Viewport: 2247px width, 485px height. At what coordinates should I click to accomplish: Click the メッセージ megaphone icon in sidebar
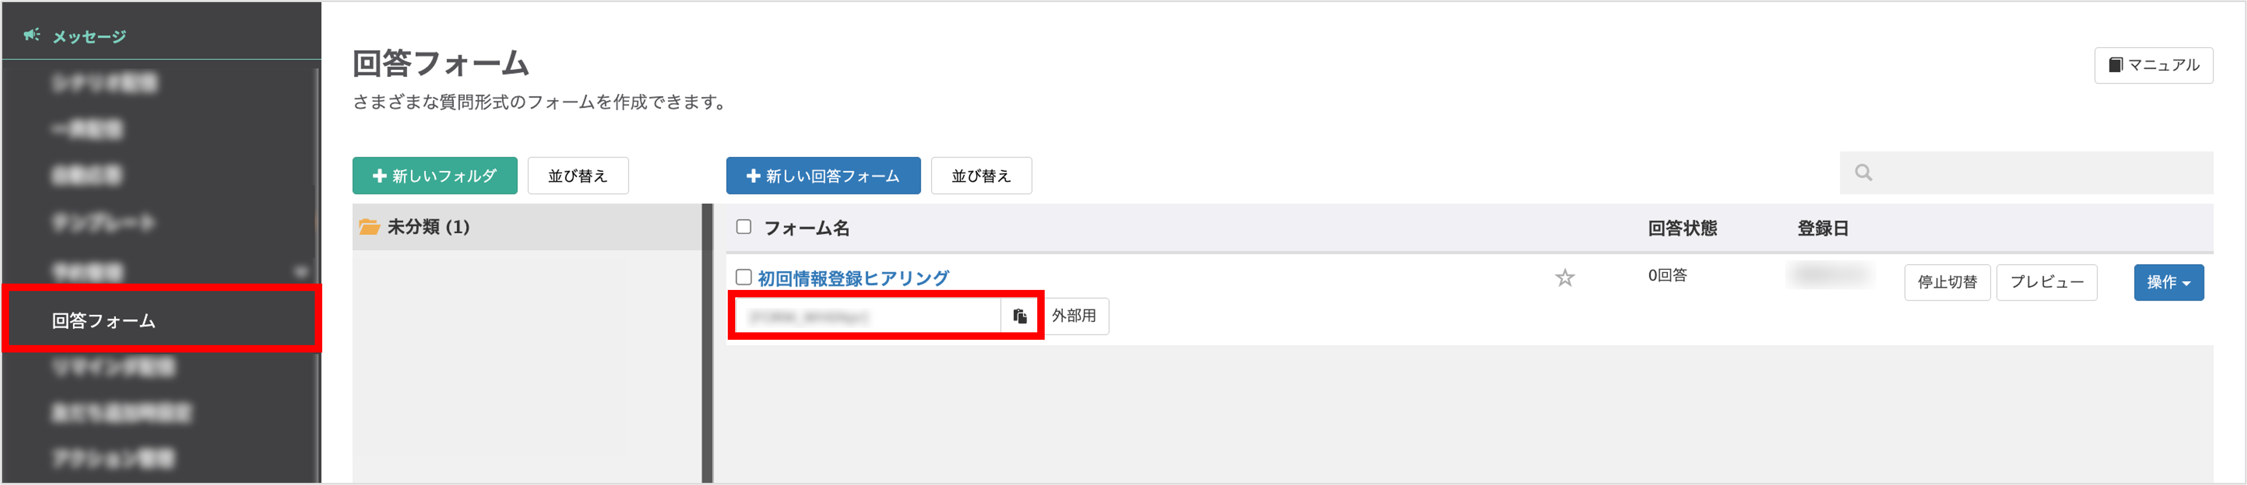pyautogui.click(x=32, y=36)
